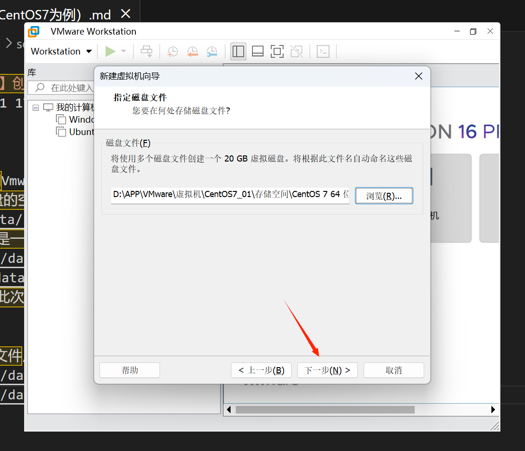This screenshot has width=525, height=451.
Task: Click the 帮助 button
Action: [130, 370]
